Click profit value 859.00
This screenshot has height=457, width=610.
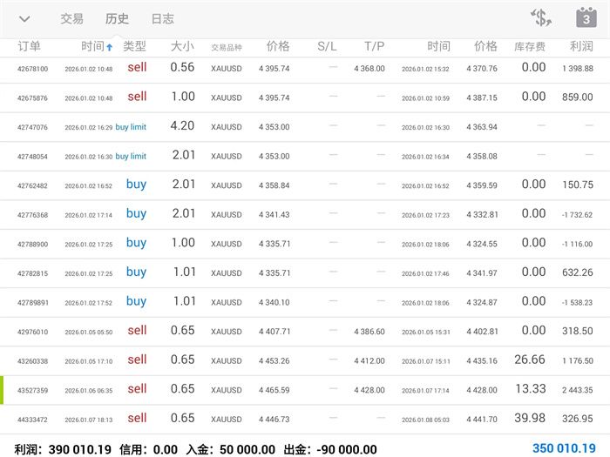(x=577, y=97)
